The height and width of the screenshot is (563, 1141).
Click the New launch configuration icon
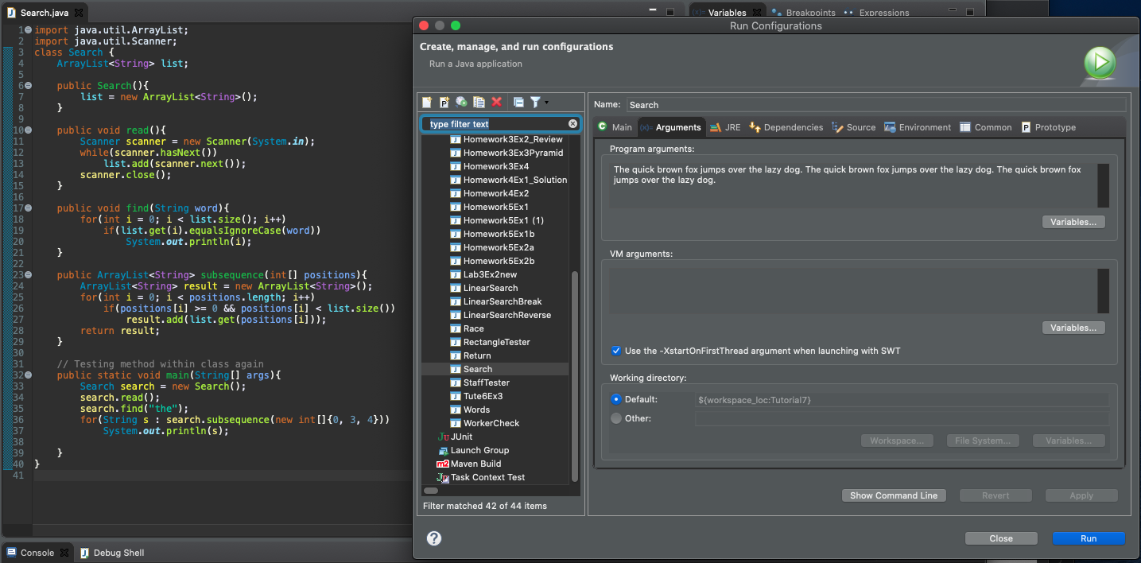(427, 102)
